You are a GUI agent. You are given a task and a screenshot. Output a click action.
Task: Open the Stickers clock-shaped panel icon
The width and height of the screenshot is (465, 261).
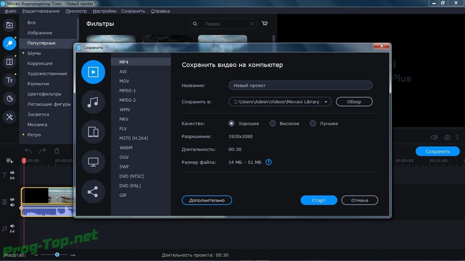click(10, 99)
